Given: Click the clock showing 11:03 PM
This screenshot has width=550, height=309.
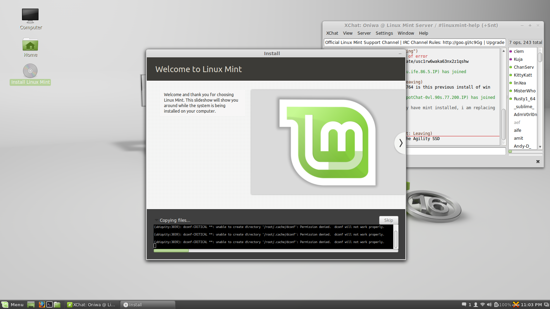Looking at the screenshot, I should [531, 305].
